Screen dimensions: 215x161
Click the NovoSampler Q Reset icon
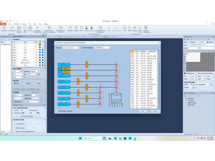point(130,29)
